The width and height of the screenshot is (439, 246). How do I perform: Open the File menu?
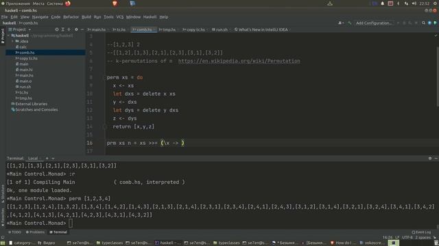(4, 16)
